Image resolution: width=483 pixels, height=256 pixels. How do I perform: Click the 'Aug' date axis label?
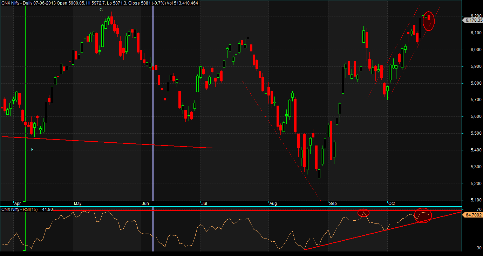pyautogui.click(x=273, y=203)
